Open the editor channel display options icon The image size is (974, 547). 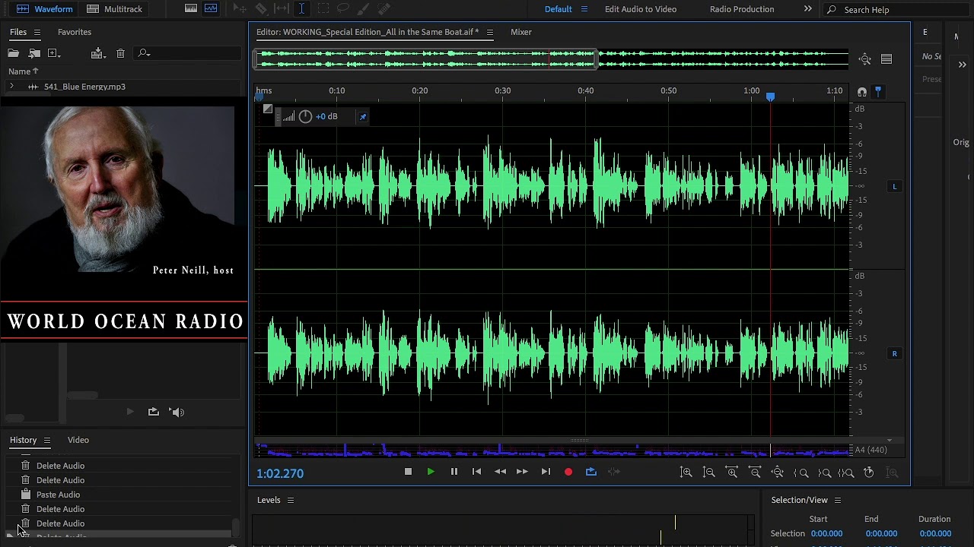pyautogui.click(x=886, y=59)
